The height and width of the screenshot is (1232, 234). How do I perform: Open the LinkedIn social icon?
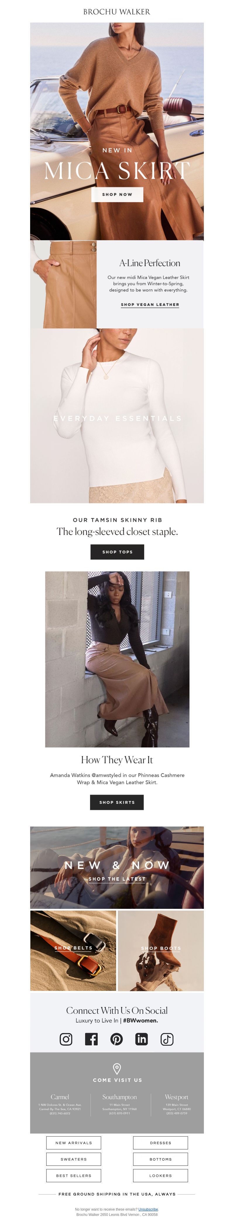click(142, 1039)
